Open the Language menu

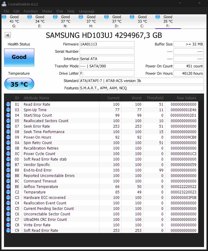point(87,11)
